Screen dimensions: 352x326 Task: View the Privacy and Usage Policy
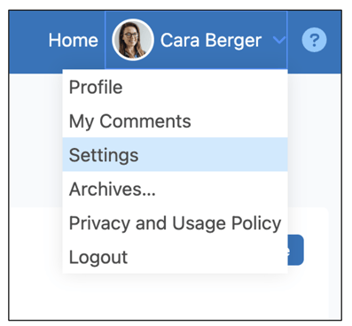coord(175,222)
